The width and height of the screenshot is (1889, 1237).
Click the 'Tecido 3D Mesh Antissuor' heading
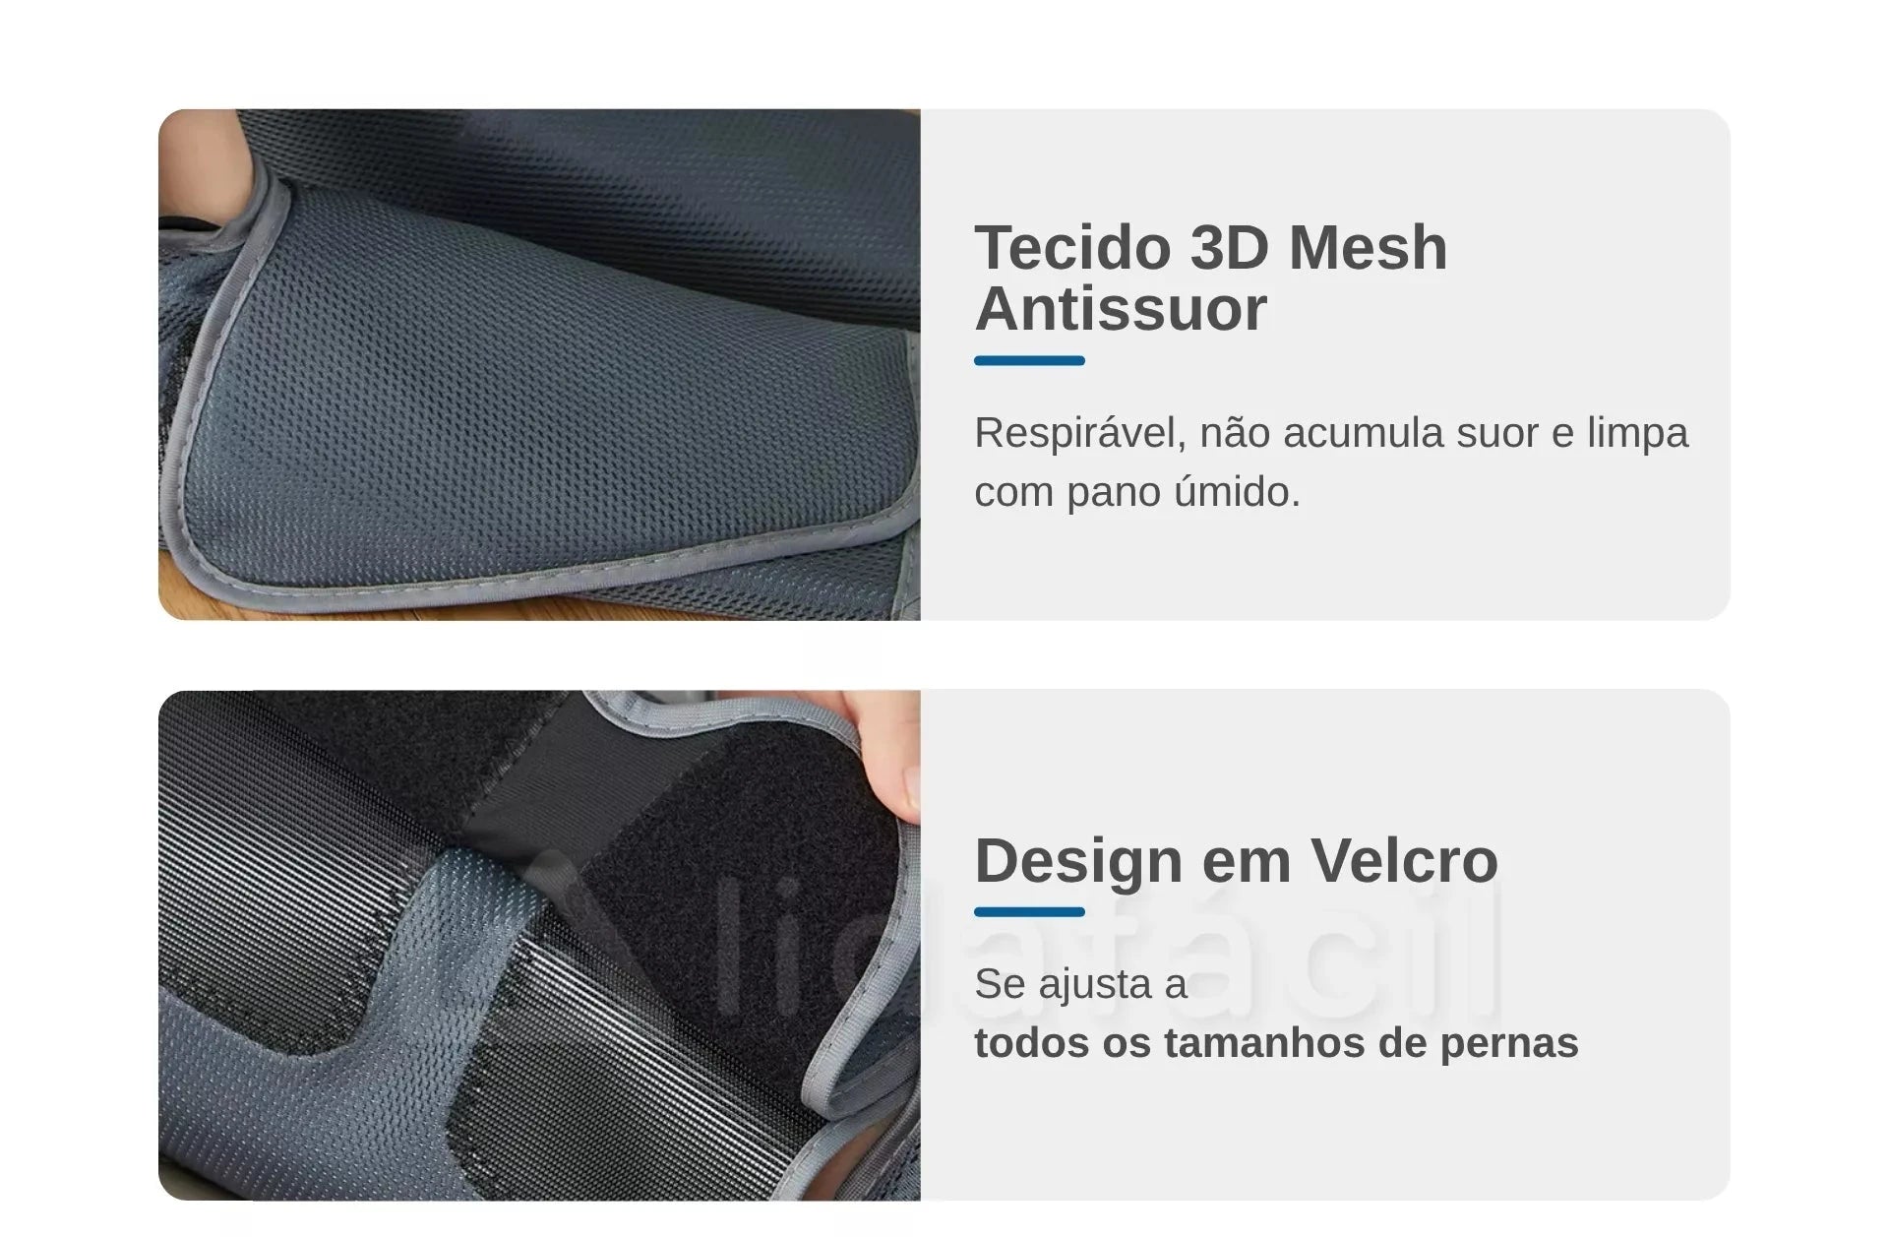point(1211,278)
